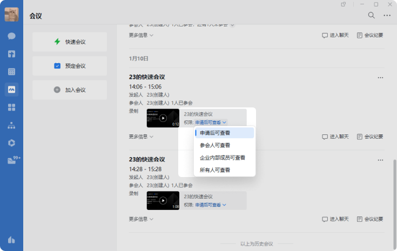Expand 更多信息 under the 14:28 meeting
The width and height of the screenshot is (397, 251).
[141, 219]
